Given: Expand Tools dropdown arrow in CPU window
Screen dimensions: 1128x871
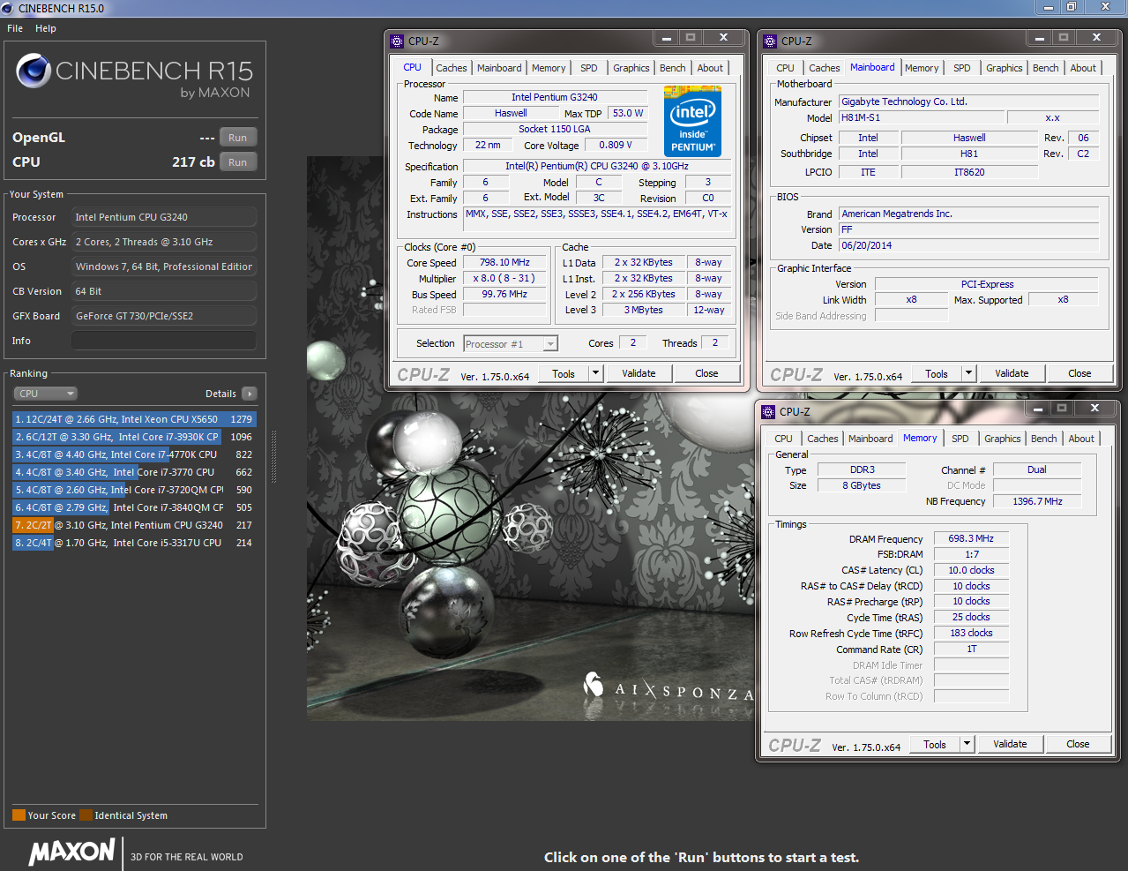Looking at the screenshot, I should (x=595, y=373).
